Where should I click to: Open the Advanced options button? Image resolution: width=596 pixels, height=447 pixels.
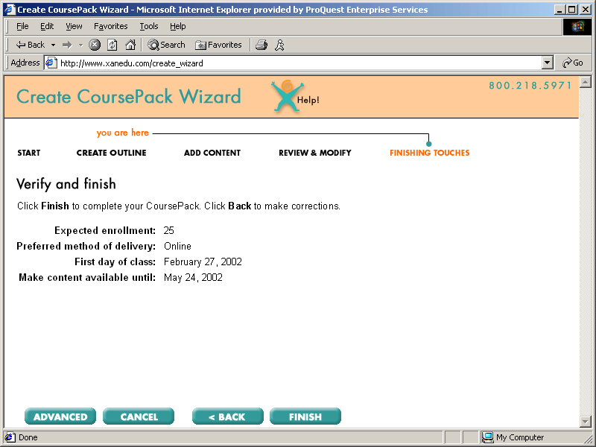[60, 417]
